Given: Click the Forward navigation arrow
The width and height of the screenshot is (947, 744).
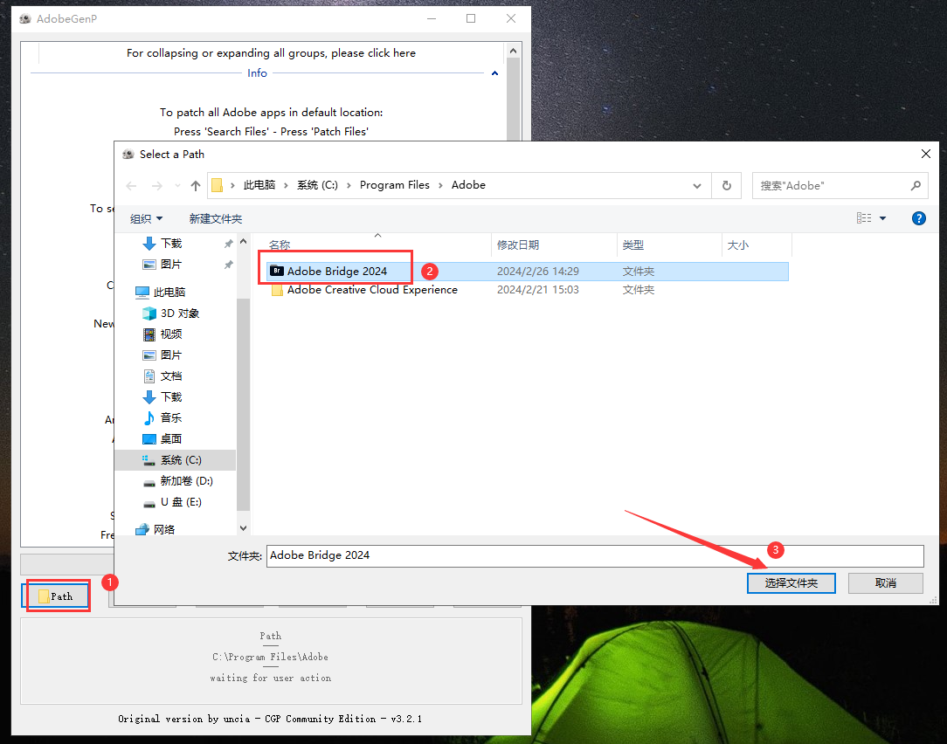Looking at the screenshot, I should tap(157, 185).
